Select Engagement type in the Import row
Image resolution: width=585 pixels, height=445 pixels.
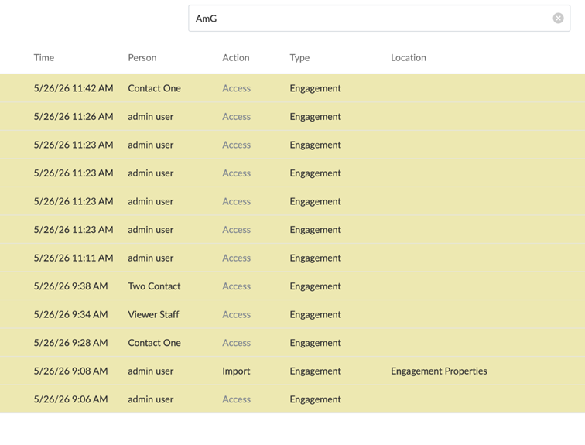(x=315, y=371)
